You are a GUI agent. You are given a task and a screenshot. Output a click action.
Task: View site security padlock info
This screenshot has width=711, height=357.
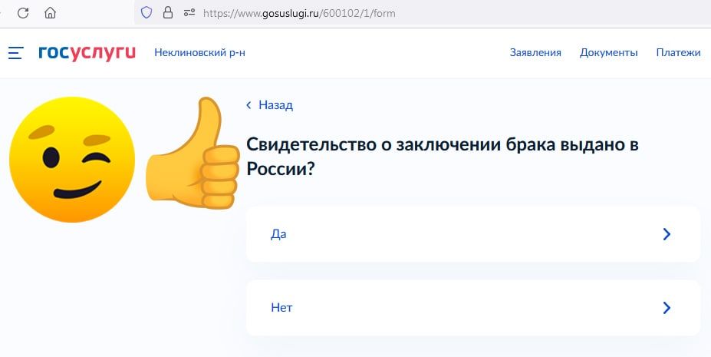coord(168,13)
